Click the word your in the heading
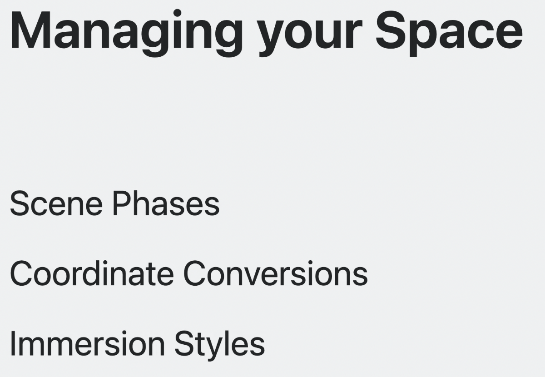Viewport: 545px width, 377px height. [309, 36]
